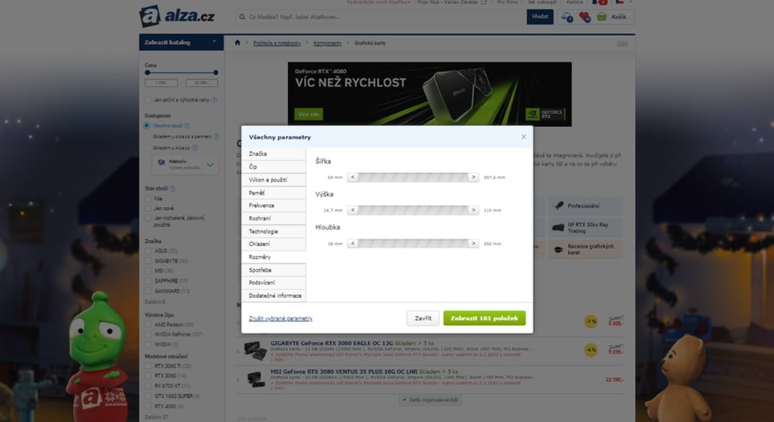Open the home icon in the breadcrumb
This screenshot has width=774, height=422.
(238, 43)
